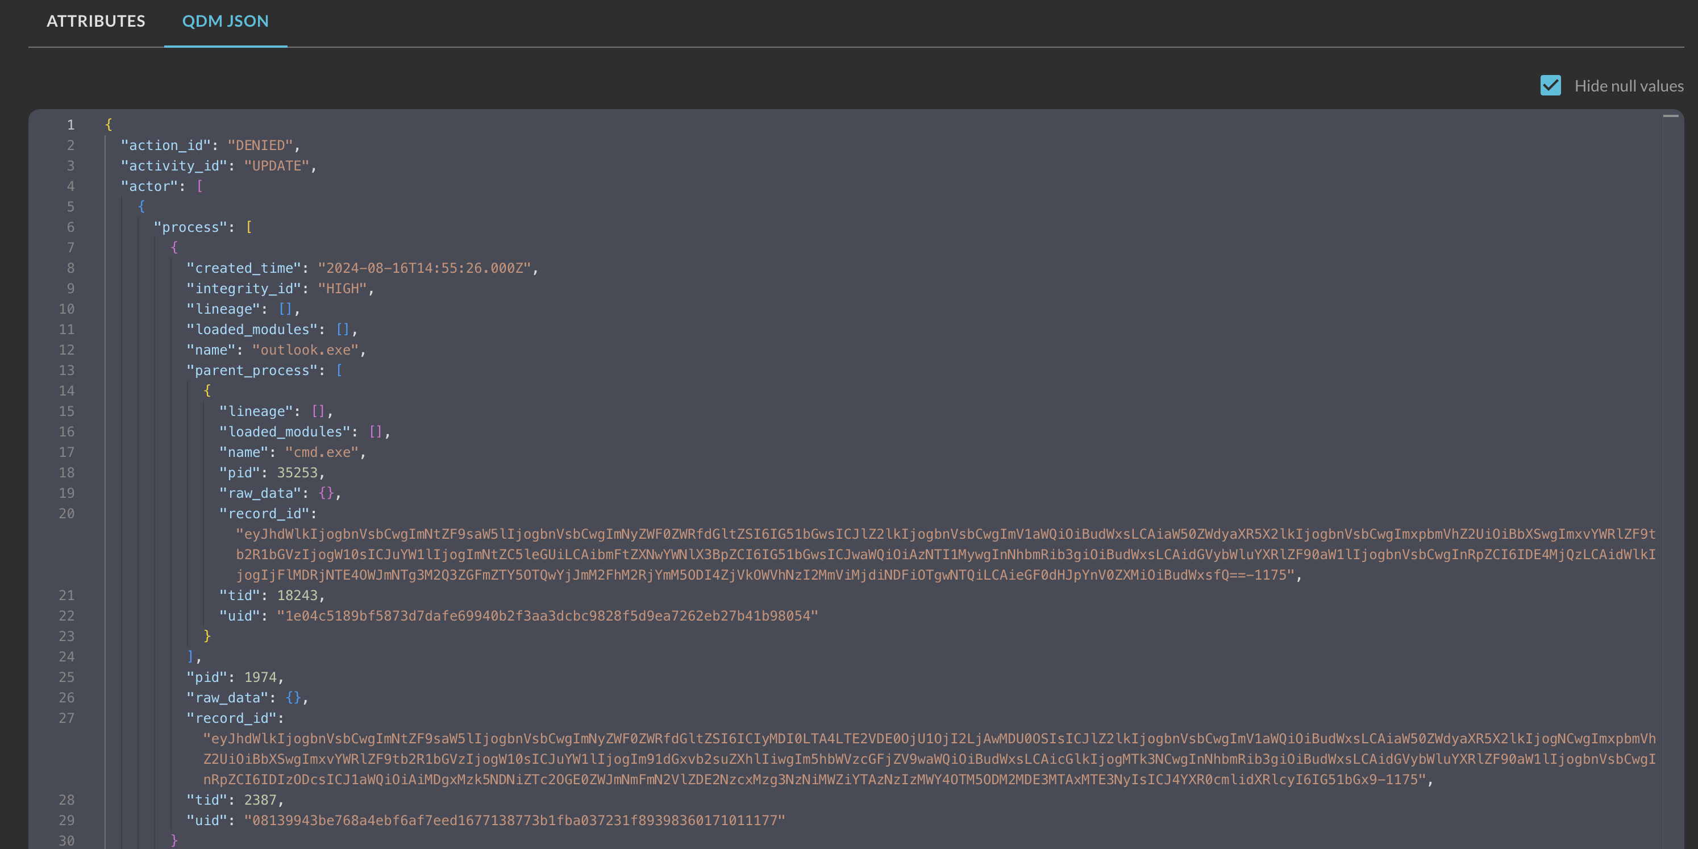
Task: Click the "record_id" key on line 20
Action: coord(264,514)
